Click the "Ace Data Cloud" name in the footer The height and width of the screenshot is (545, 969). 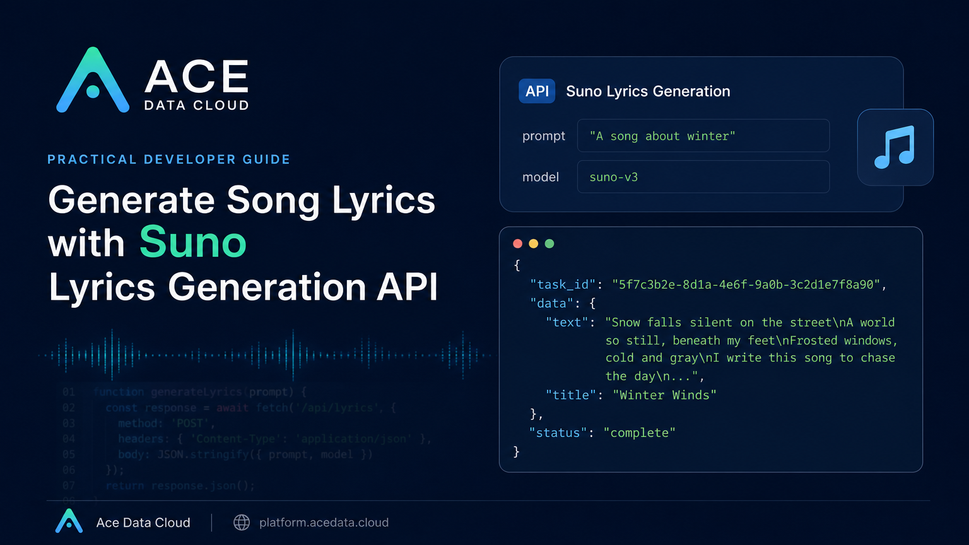click(x=143, y=522)
